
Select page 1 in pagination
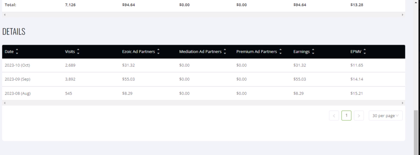(x=346, y=116)
